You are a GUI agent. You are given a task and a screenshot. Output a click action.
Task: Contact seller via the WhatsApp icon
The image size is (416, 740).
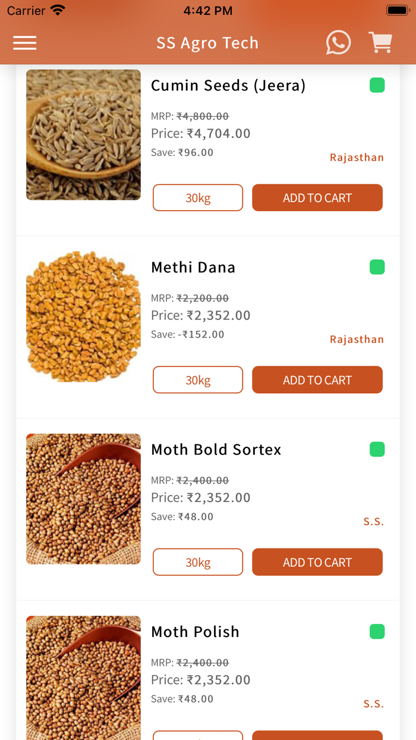(x=338, y=42)
